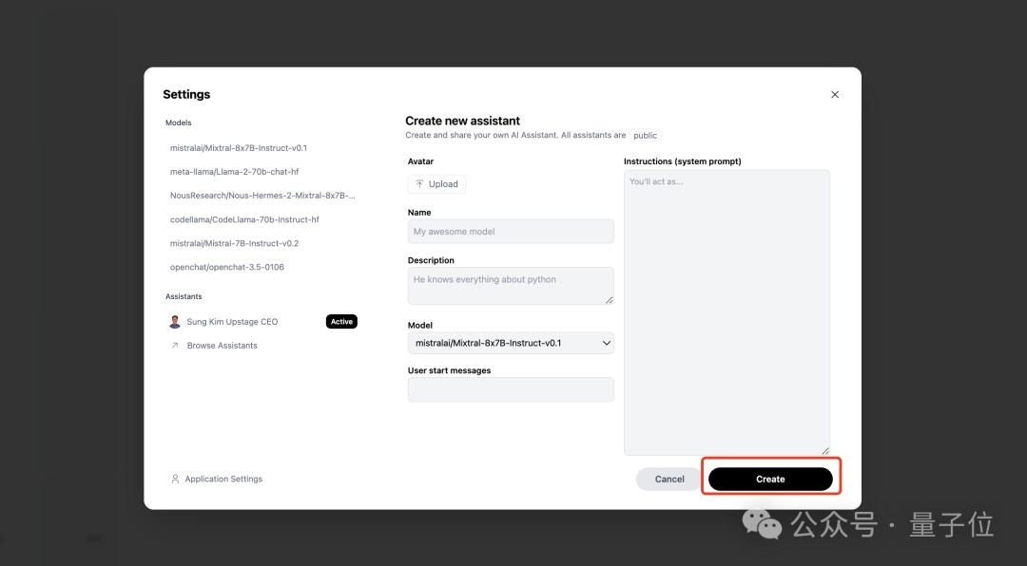This screenshot has width=1027, height=566.
Task: Click the Application Settings user icon
Action: click(x=175, y=479)
